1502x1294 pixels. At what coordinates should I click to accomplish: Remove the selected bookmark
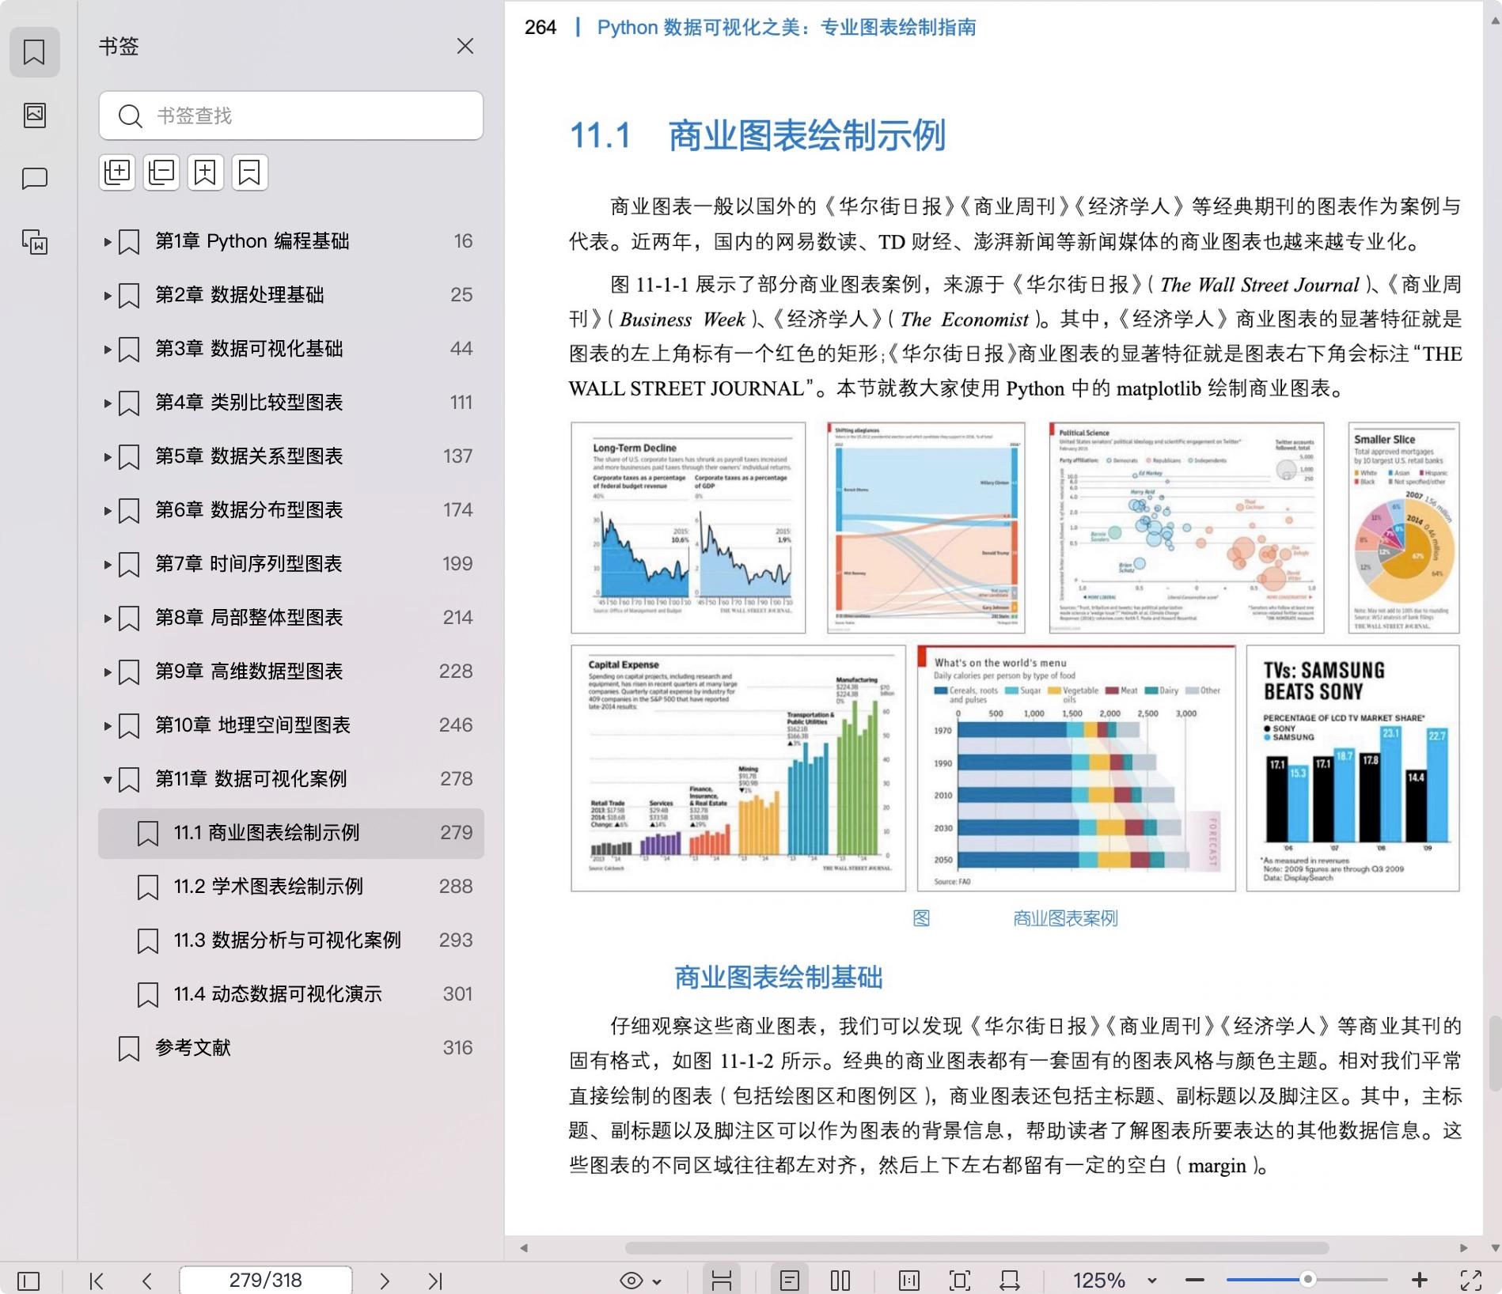click(x=250, y=172)
